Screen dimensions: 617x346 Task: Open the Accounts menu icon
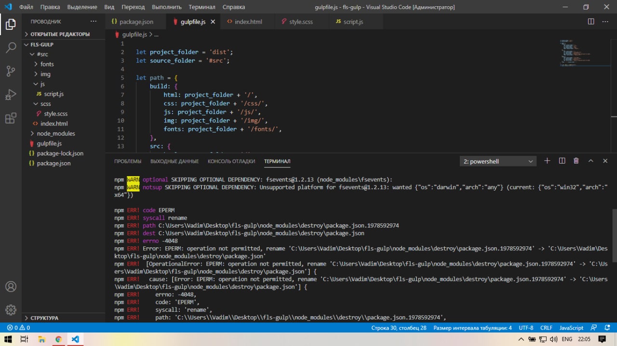tap(11, 286)
